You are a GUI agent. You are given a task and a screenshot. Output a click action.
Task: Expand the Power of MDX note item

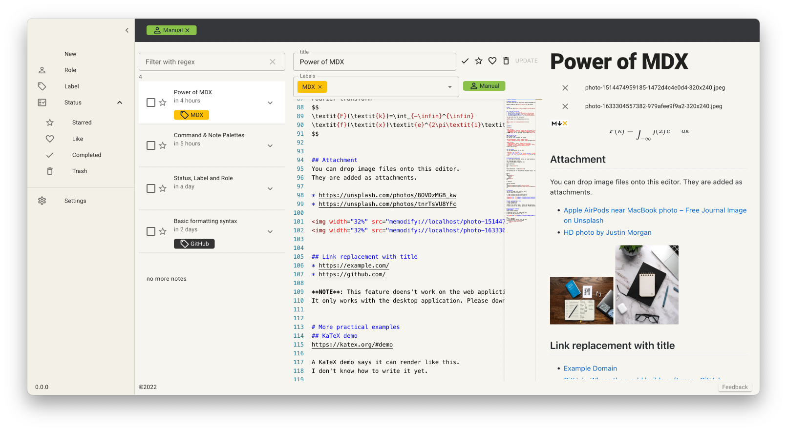point(270,103)
